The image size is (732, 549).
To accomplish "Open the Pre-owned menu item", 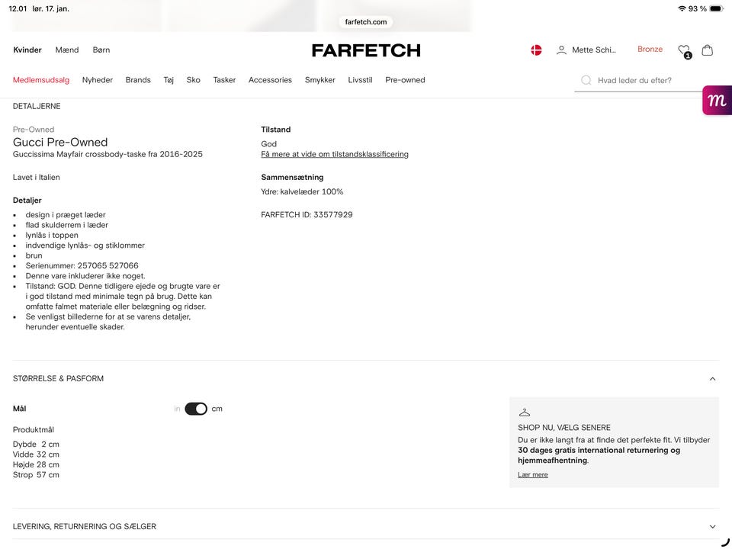I will (405, 80).
